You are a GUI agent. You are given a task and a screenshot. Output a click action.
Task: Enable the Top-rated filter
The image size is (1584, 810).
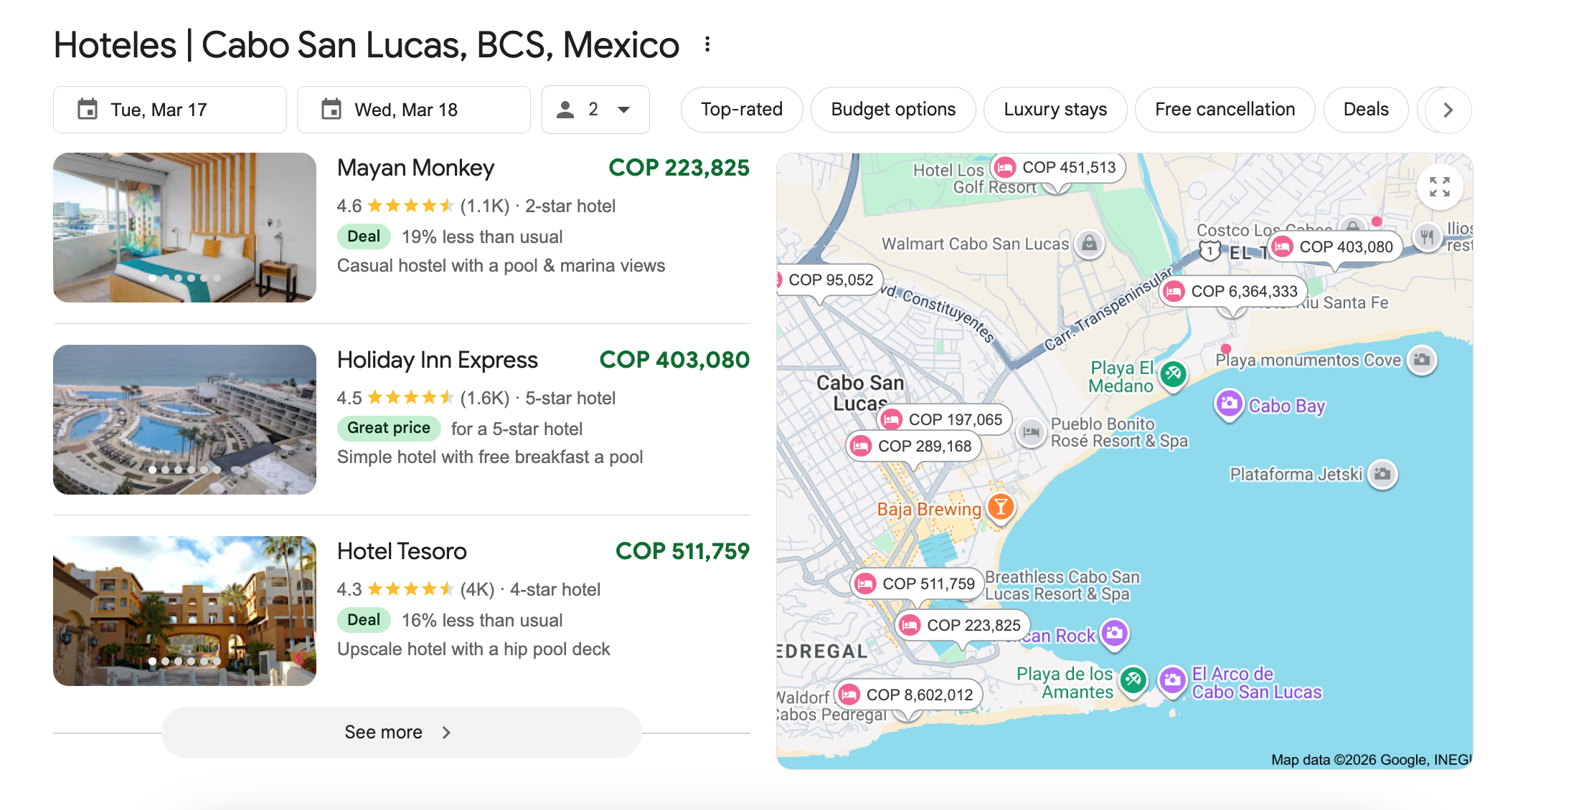[741, 109]
